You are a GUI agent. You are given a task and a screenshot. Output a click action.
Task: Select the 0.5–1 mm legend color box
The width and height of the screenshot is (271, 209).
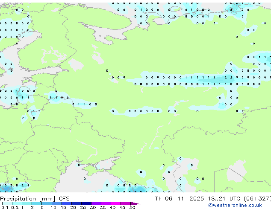(17, 203)
